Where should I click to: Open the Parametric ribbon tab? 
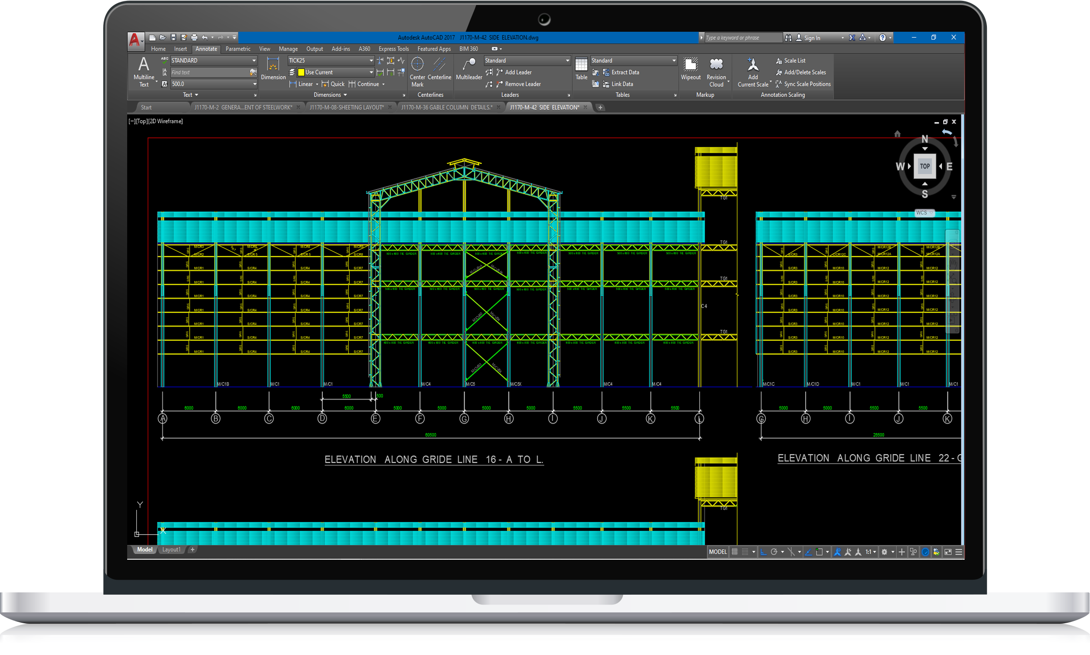238,49
